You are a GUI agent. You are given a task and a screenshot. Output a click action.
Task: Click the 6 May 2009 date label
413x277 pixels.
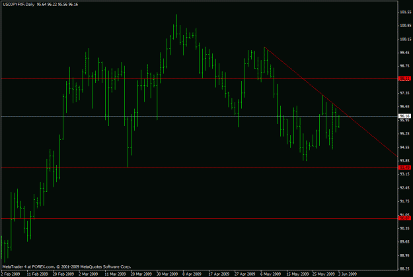(x=270, y=274)
